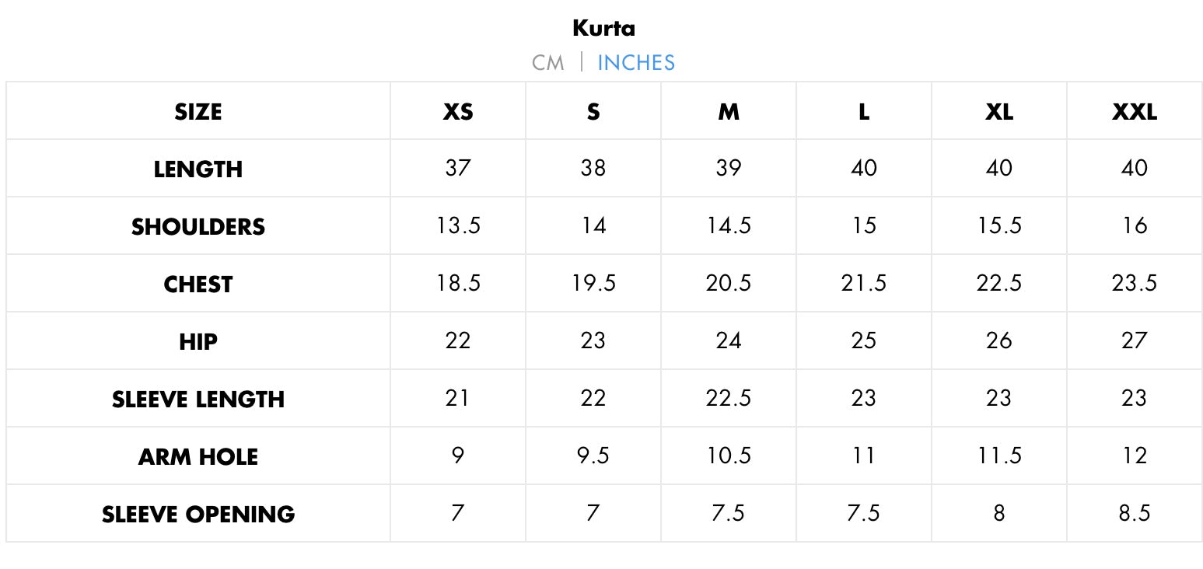Click the M chest value 20.5
1203x569 pixels.
pyautogui.click(x=729, y=283)
